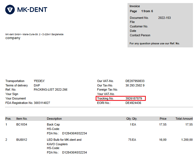Select FDA Registration No. 3003114027
Screen dimensions: 196x156
(42, 103)
